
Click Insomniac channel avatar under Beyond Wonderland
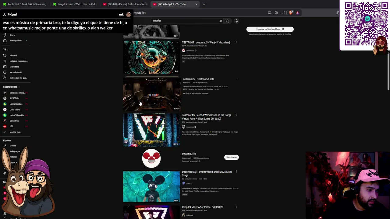coord(183,127)
